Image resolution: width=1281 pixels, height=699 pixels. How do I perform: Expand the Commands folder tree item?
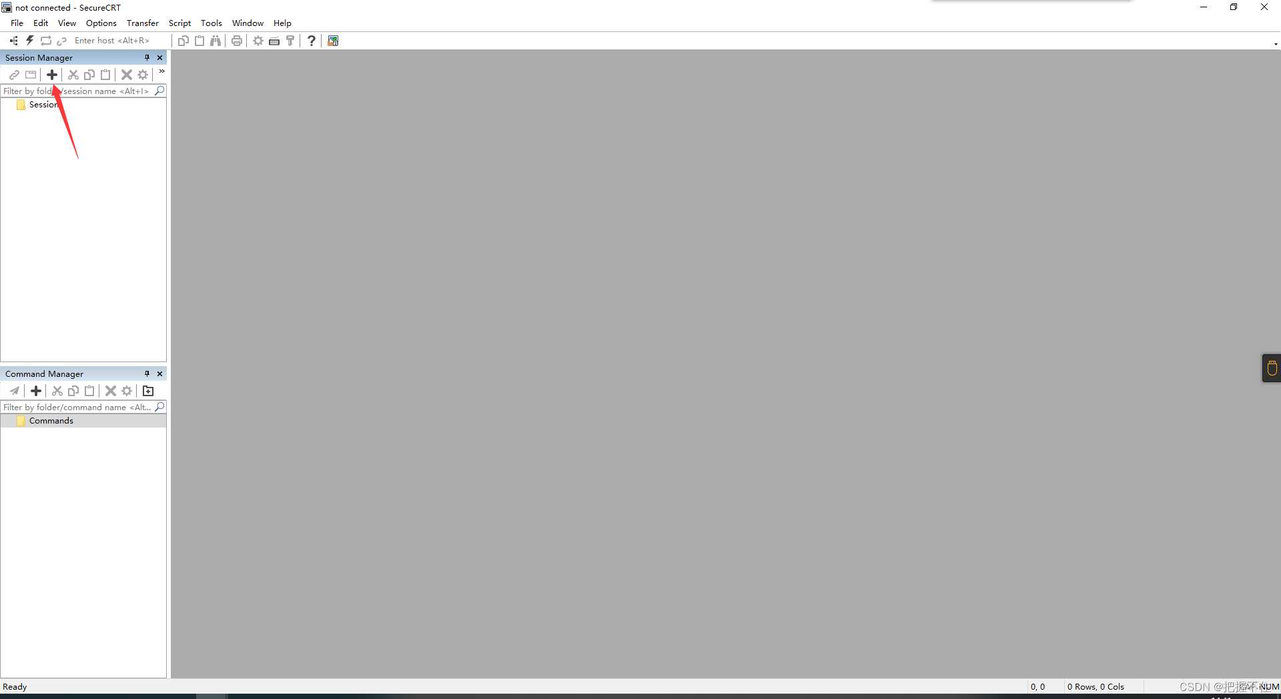tap(50, 420)
